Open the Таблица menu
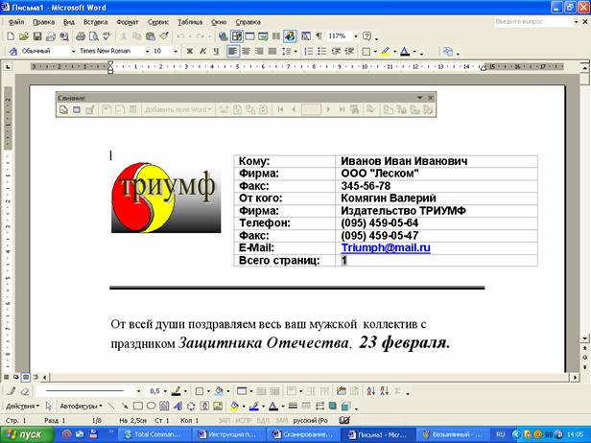 [189, 20]
